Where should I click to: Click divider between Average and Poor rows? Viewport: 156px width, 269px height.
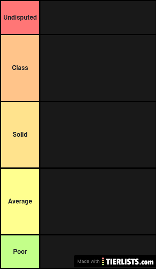tap(78, 235)
